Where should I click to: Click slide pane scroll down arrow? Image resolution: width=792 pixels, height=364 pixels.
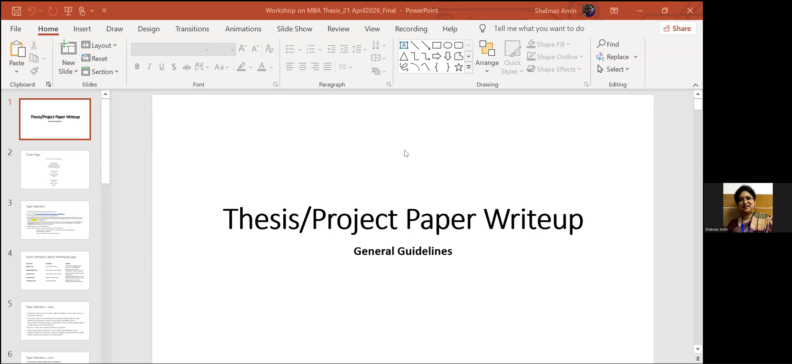(698, 349)
